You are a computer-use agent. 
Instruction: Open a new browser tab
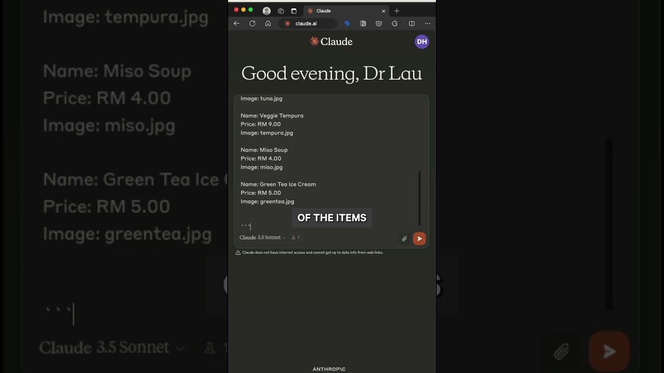397,11
